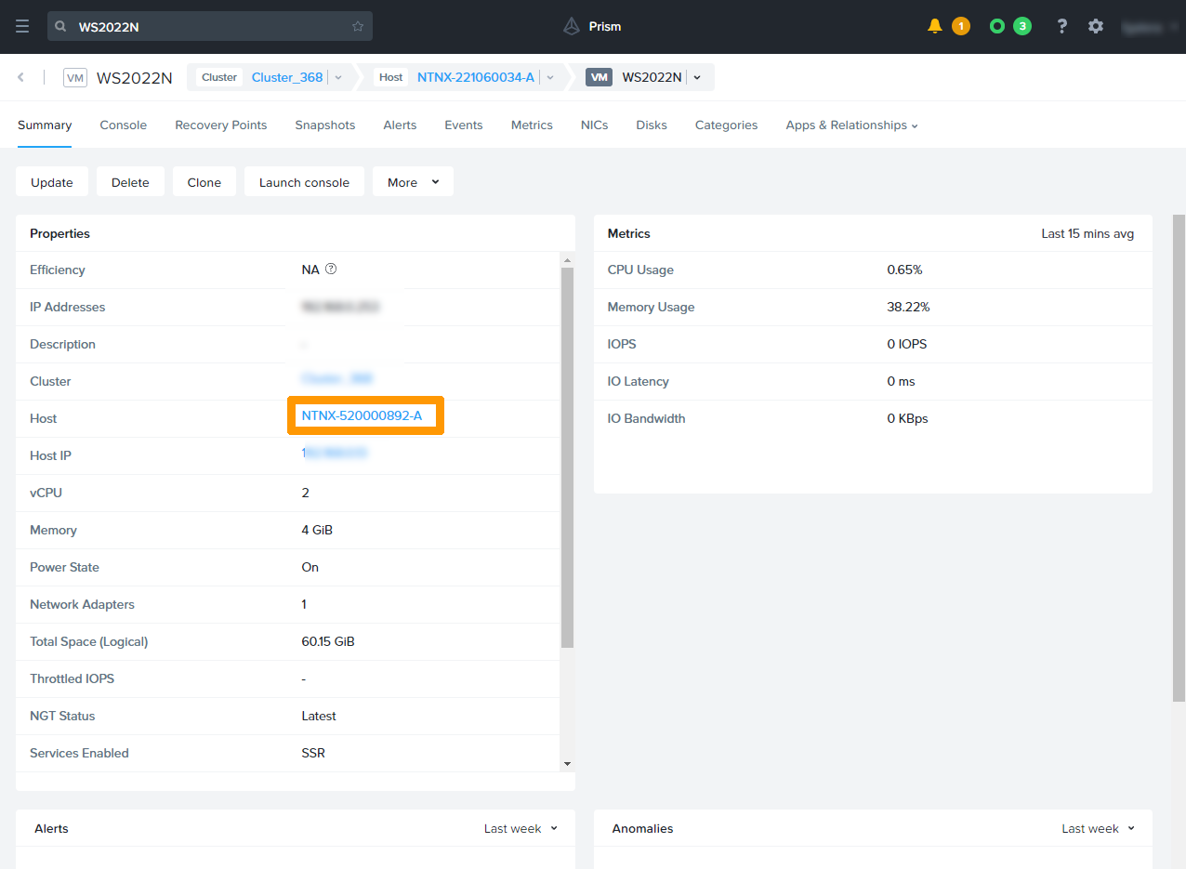This screenshot has height=869, width=1186.
Task: Star the WS2022N search query
Action: pos(357,26)
